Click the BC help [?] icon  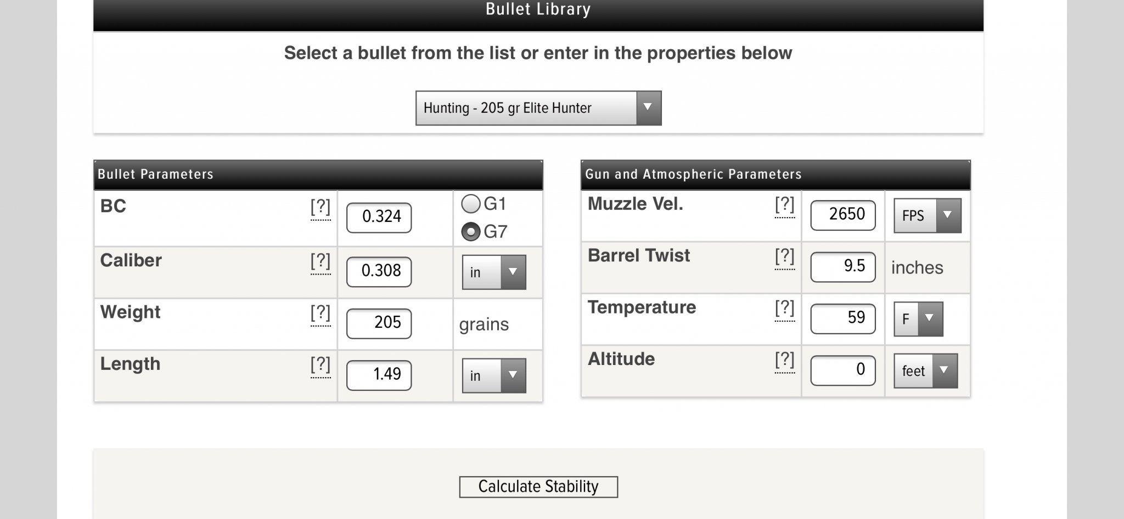[x=321, y=207]
